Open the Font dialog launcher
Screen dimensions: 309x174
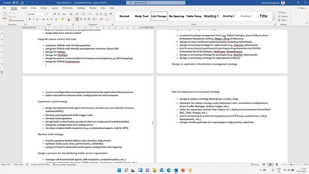pos(73,25)
